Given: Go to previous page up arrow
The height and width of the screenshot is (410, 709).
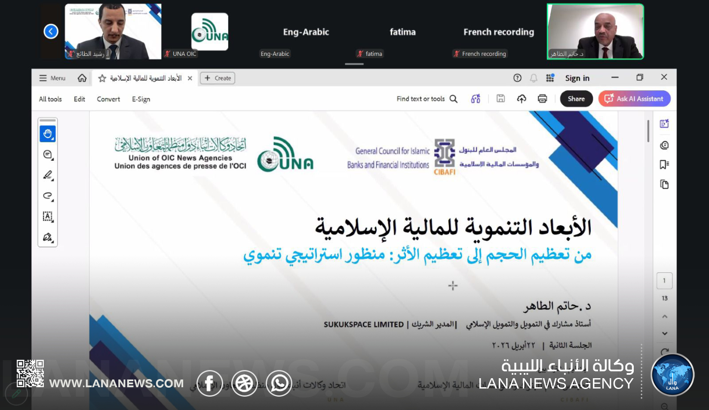Looking at the screenshot, I should click(x=665, y=316).
